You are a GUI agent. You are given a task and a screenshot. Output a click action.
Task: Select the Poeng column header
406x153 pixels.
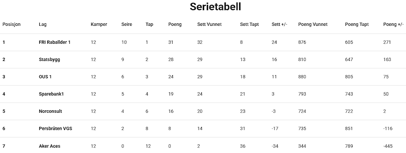pos(175,24)
